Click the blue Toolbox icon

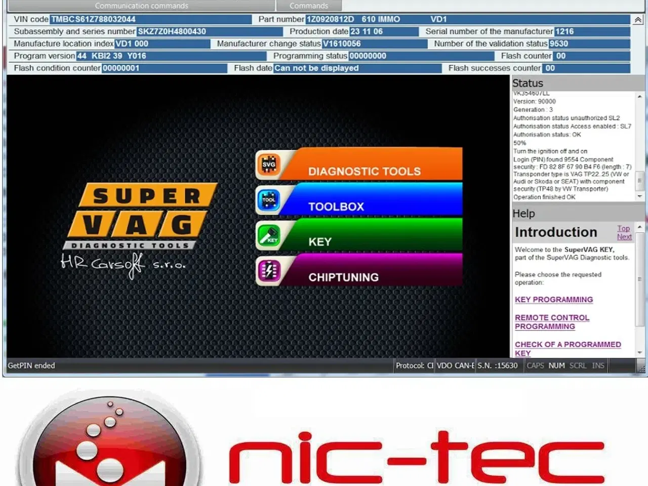269,200
